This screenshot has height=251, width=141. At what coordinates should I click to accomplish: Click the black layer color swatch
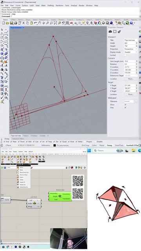point(54,146)
